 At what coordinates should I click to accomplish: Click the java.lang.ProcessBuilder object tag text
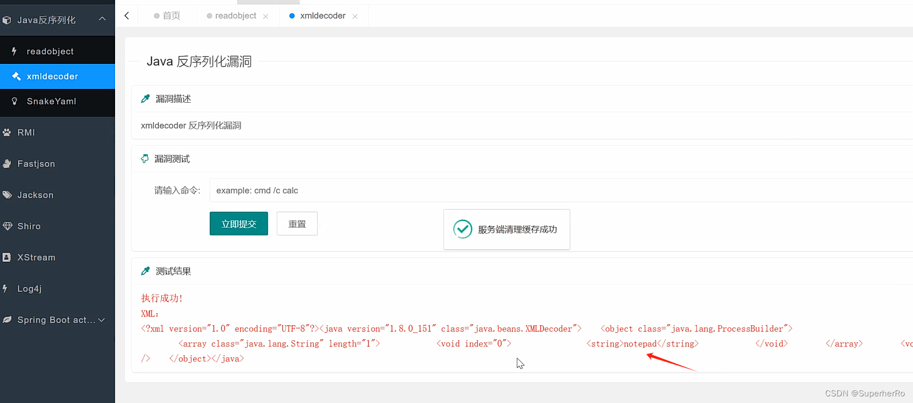696,329
